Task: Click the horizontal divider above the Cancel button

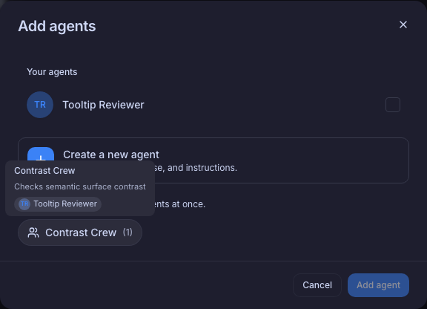Action: 213,261
